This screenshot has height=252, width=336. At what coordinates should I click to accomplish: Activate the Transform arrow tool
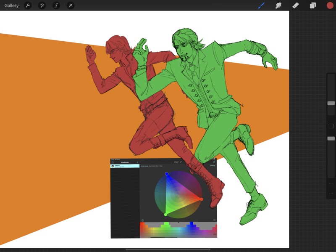tap(71, 5)
